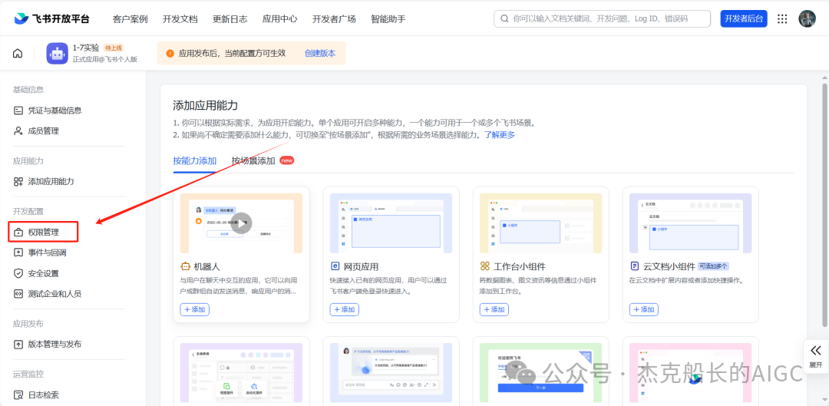Click the 云文档小组件 card icon

point(635,266)
